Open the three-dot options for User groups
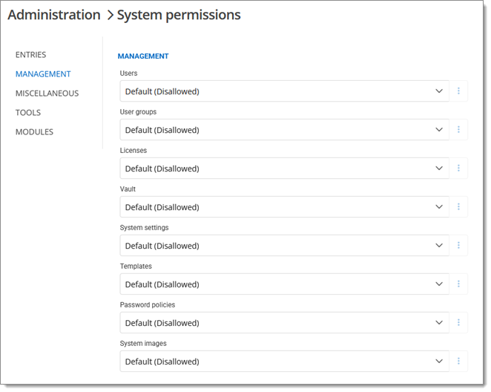This screenshot has height=392, width=491. pos(458,130)
